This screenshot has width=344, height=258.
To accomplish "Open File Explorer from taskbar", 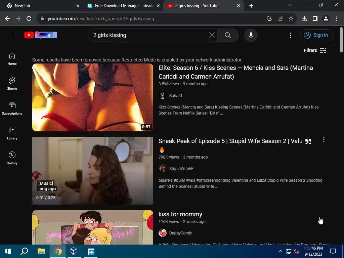I will click(41, 251).
